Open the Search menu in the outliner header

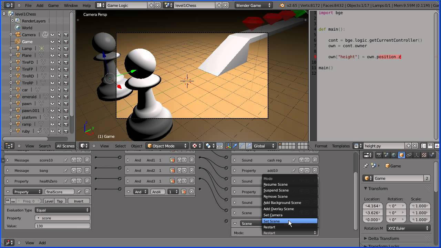tap(45, 146)
